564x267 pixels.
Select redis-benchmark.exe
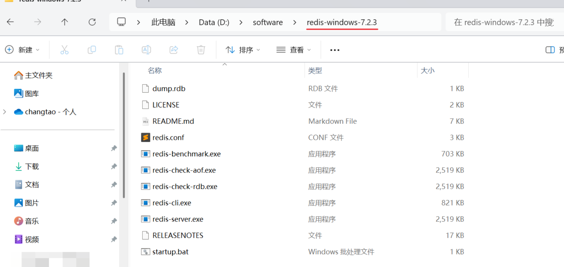coord(186,154)
